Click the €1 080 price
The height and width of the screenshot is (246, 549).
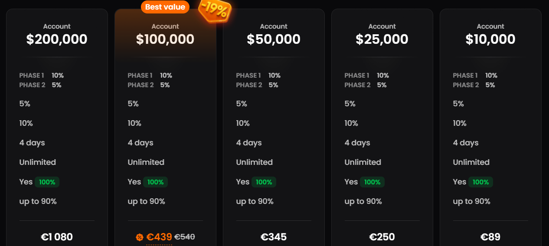(57, 237)
